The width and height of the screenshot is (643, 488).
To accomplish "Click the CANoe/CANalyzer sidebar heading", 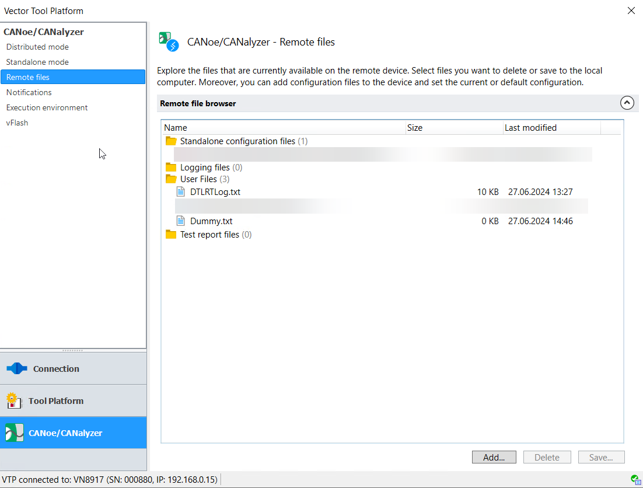I will pos(43,32).
